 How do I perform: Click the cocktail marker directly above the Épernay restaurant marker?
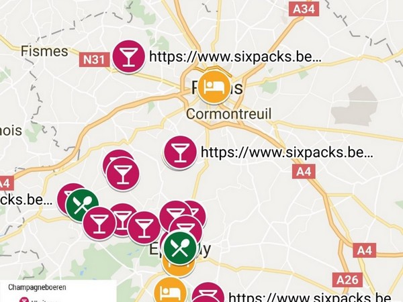[x=185, y=229]
